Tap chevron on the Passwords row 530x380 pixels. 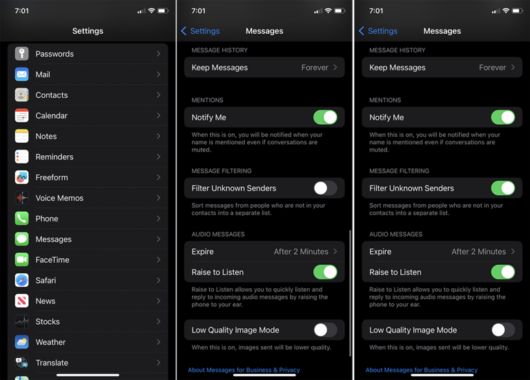tap(159, 54)
